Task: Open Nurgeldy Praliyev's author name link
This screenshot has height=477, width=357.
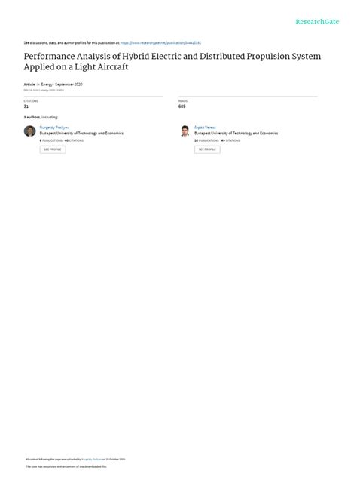Action: pyautogui.click(x=54, y=128)
